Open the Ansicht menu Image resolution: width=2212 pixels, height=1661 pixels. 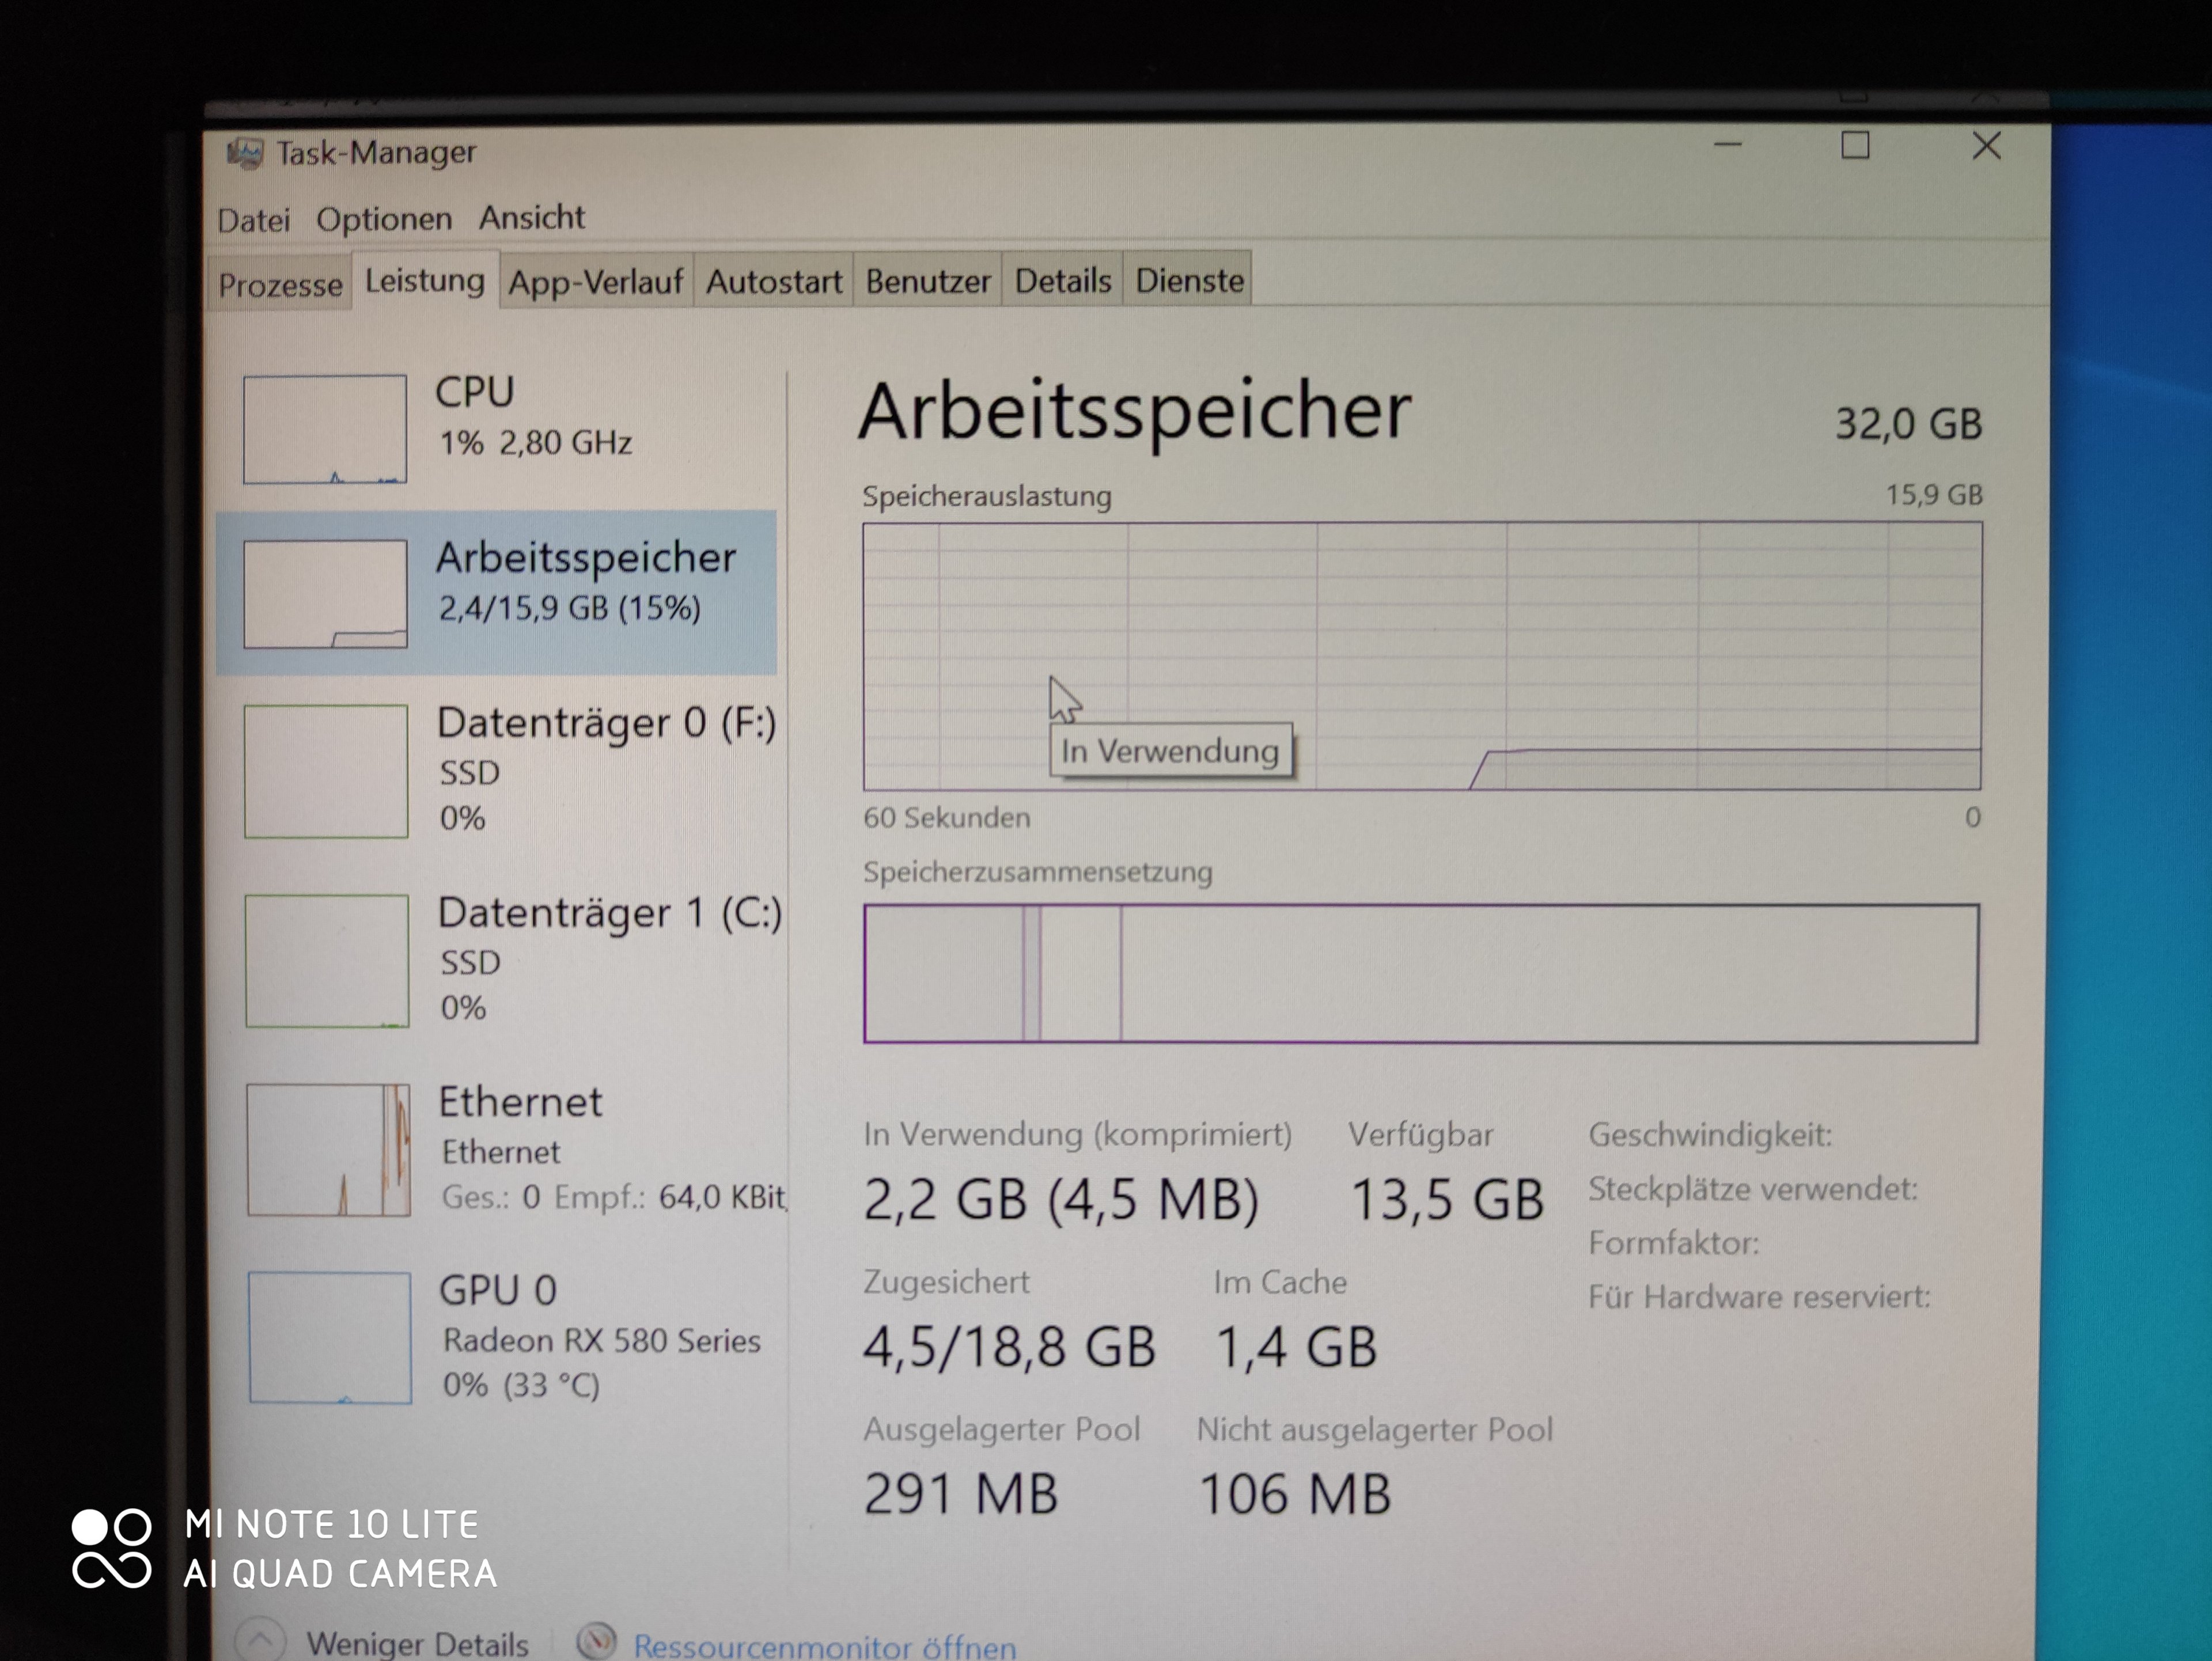point(531,217)
